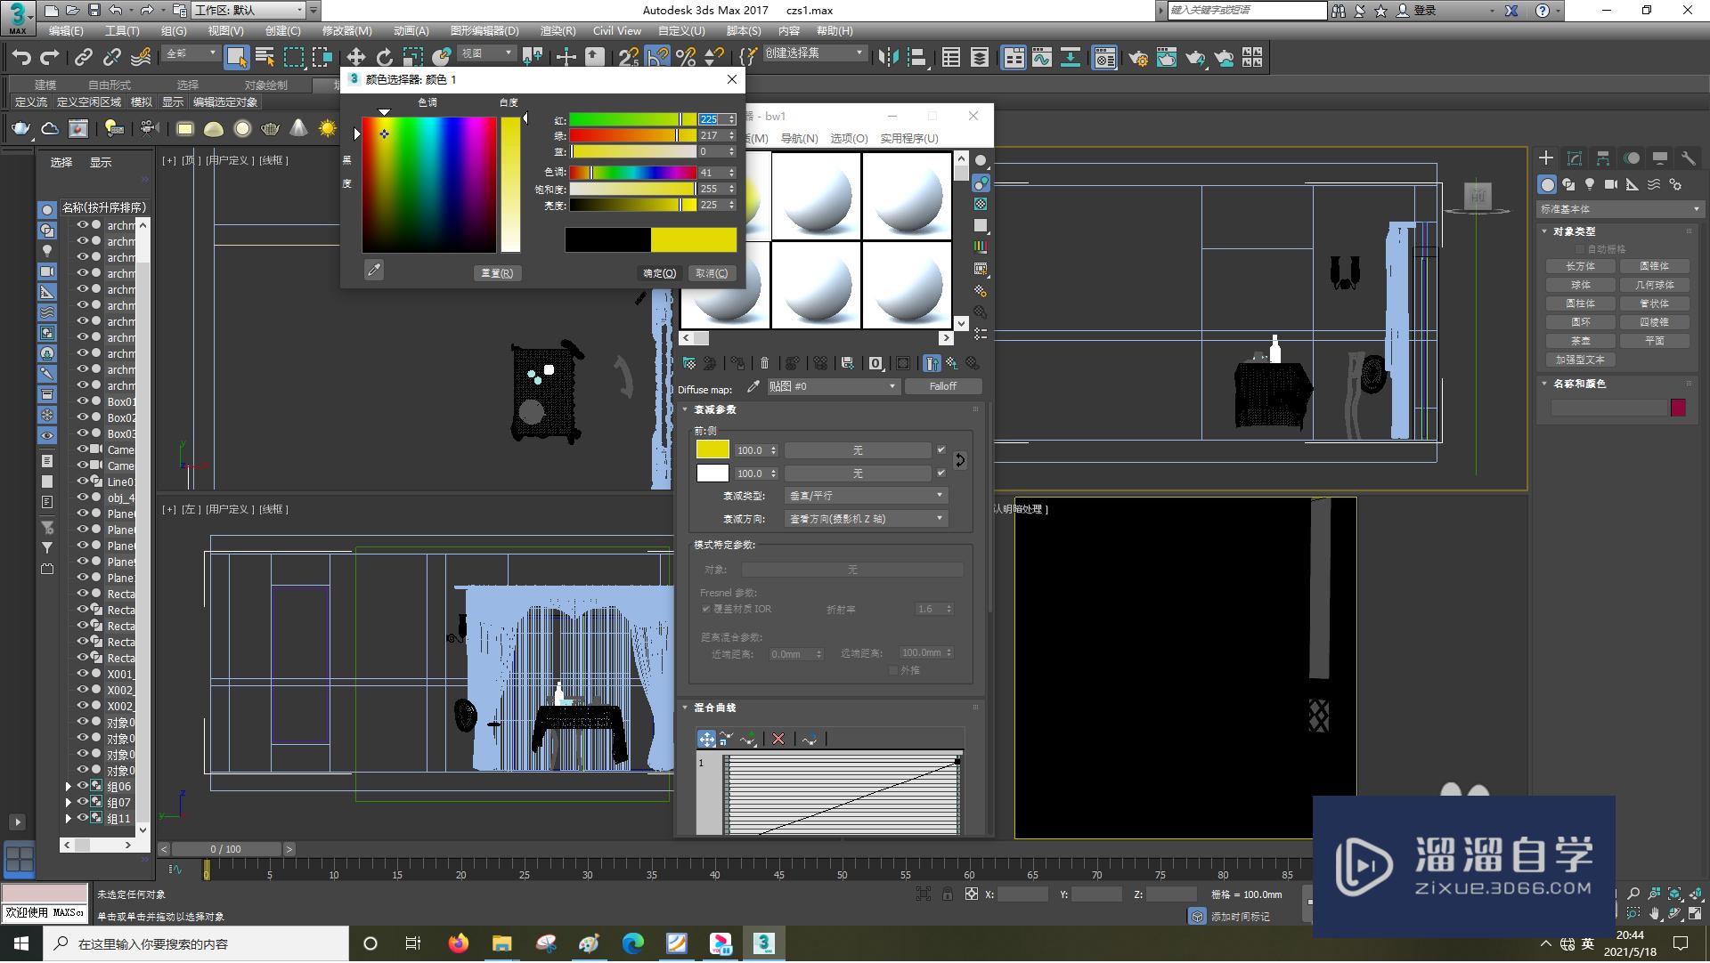The height and width of the screenshot is (963, 1710).
Task: Swap front and side falloff colors
Action: (x=959, y=460)
